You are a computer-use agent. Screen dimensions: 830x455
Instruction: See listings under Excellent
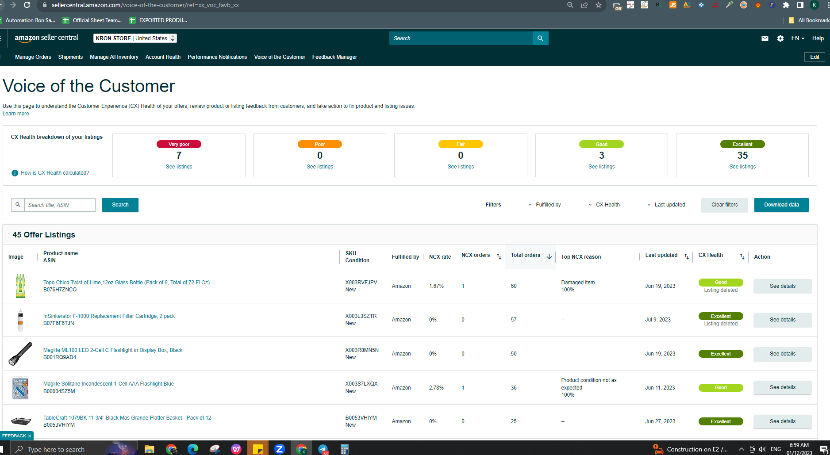point(742,167)
